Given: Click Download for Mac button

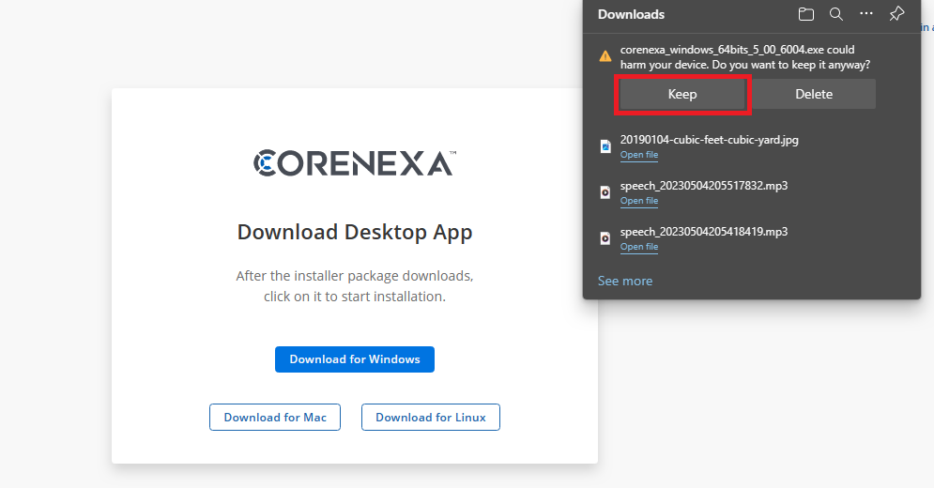Looking at the screenshot, I should coord(275,417).
